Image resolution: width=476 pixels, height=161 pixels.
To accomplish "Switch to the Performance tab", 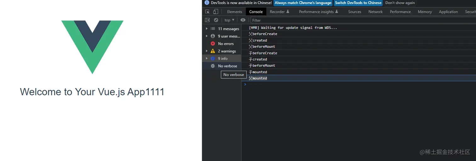I will (x=400, y=12).
